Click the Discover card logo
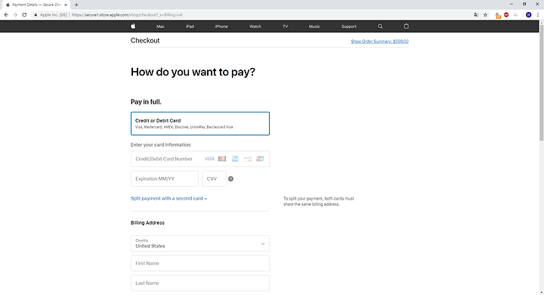This screenshot has width=544, height=295. (247, 159)
